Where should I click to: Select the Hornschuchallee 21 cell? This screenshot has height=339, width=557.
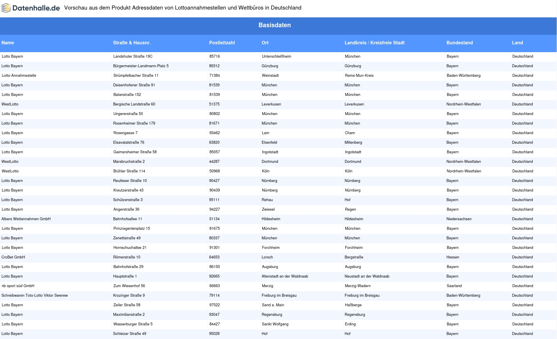pos(130,248)
